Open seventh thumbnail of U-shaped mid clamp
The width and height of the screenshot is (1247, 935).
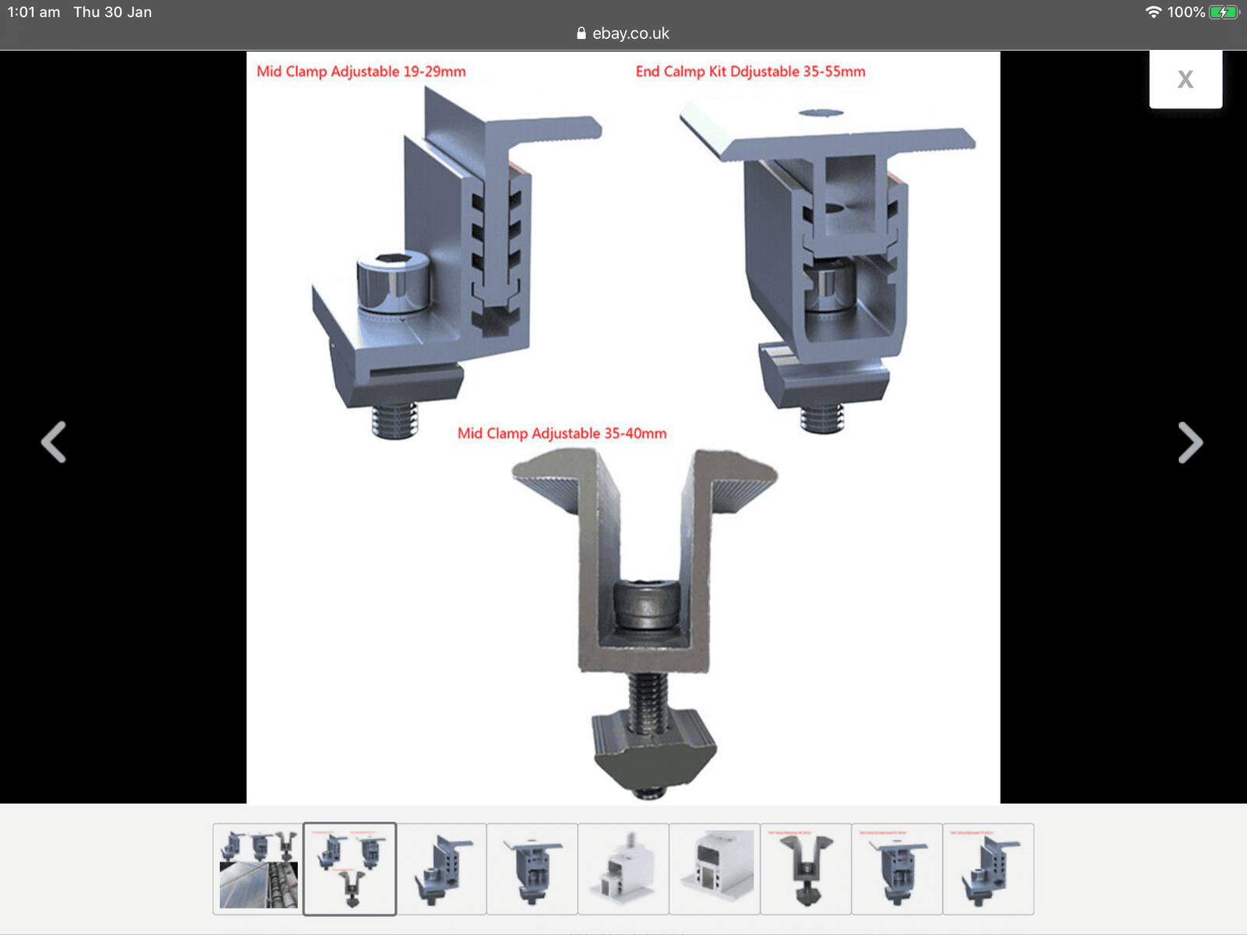click(806, 869)
